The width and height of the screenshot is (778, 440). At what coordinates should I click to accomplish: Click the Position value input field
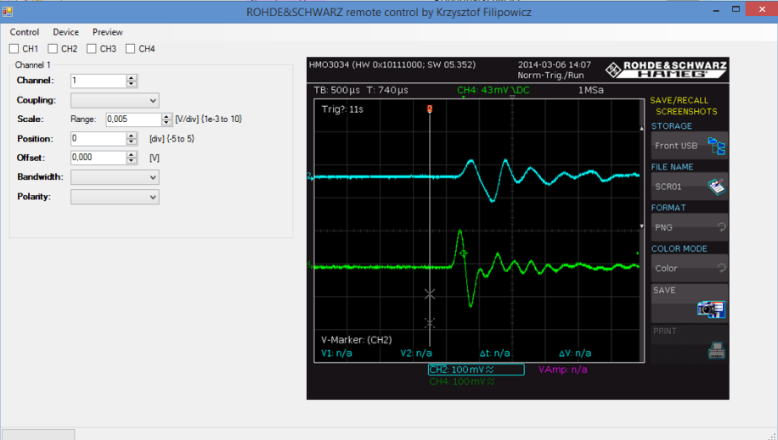[99, 139]
